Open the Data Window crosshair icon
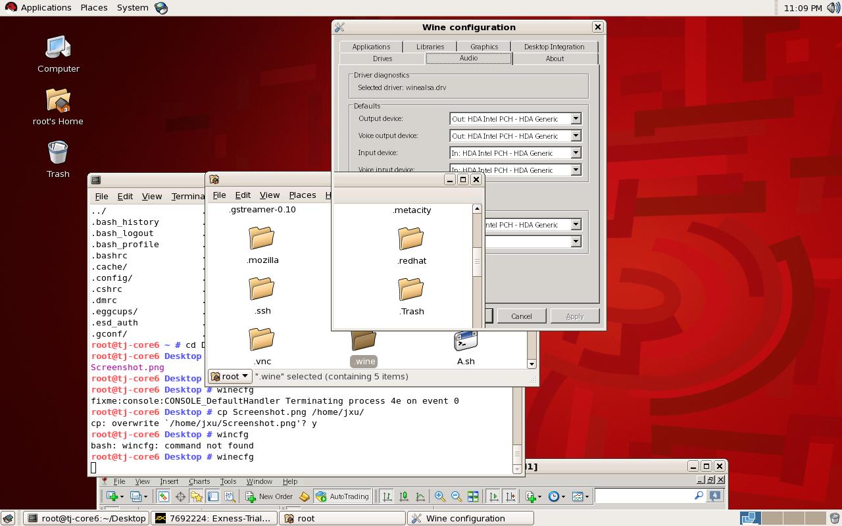The image size is (842, 526). click(180, 496)
